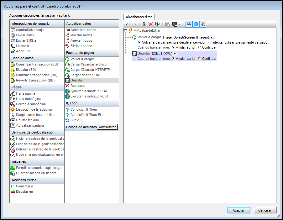
Task: Select Confirmar transacción (BD) icon
Action: point(13,75)
